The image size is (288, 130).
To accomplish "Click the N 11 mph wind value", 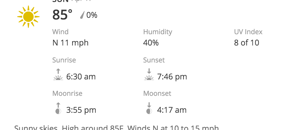I will pyautogui.click(x=70, y=43).
